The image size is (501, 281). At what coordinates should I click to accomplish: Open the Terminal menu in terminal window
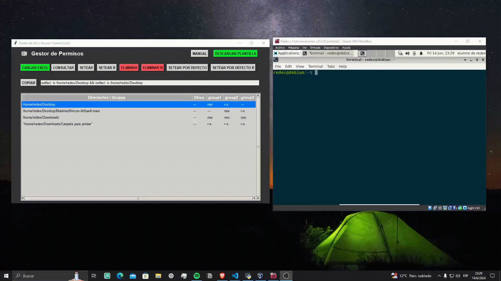(x=315, y=66)
